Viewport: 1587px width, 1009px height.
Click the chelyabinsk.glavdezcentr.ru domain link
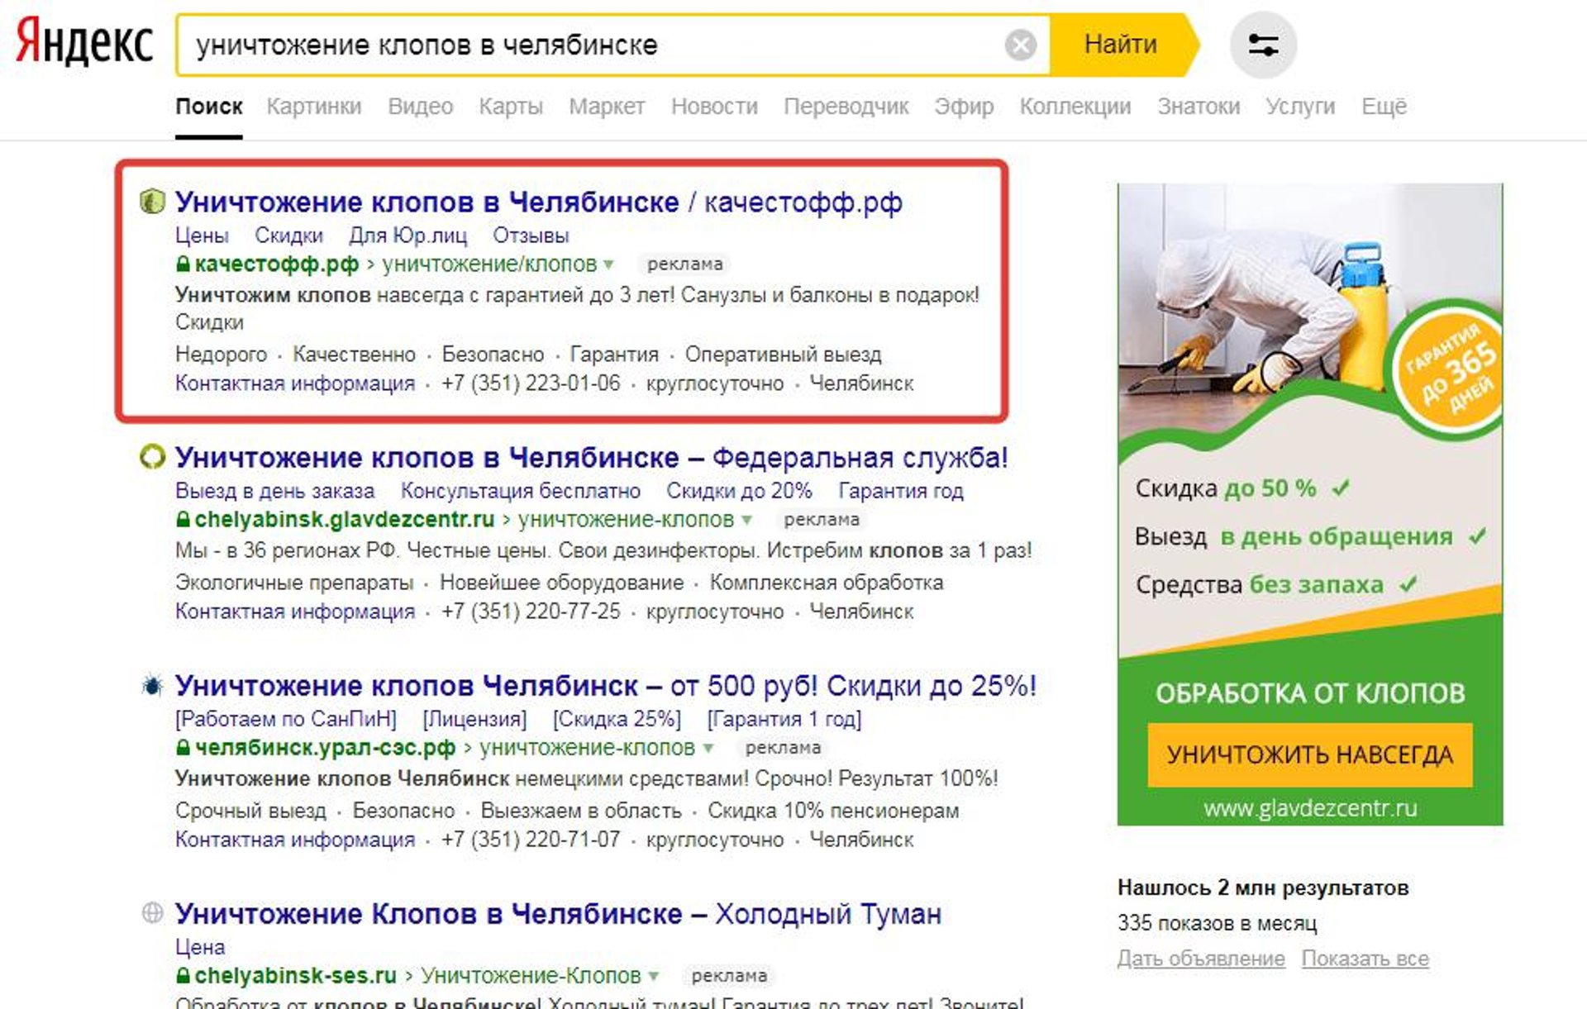(x=345, y=520)
